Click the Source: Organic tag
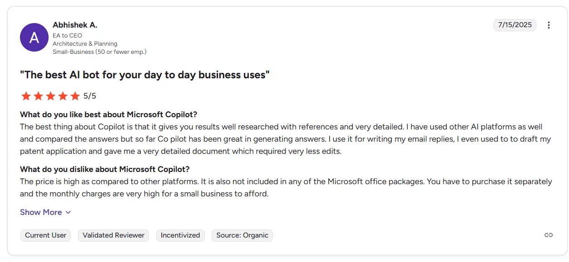The width and height of the screenshot is (569, 262). click(242, 235)
